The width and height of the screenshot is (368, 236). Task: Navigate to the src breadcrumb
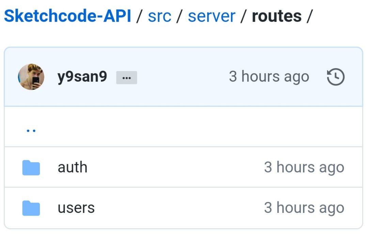click(x=159, y=16)
